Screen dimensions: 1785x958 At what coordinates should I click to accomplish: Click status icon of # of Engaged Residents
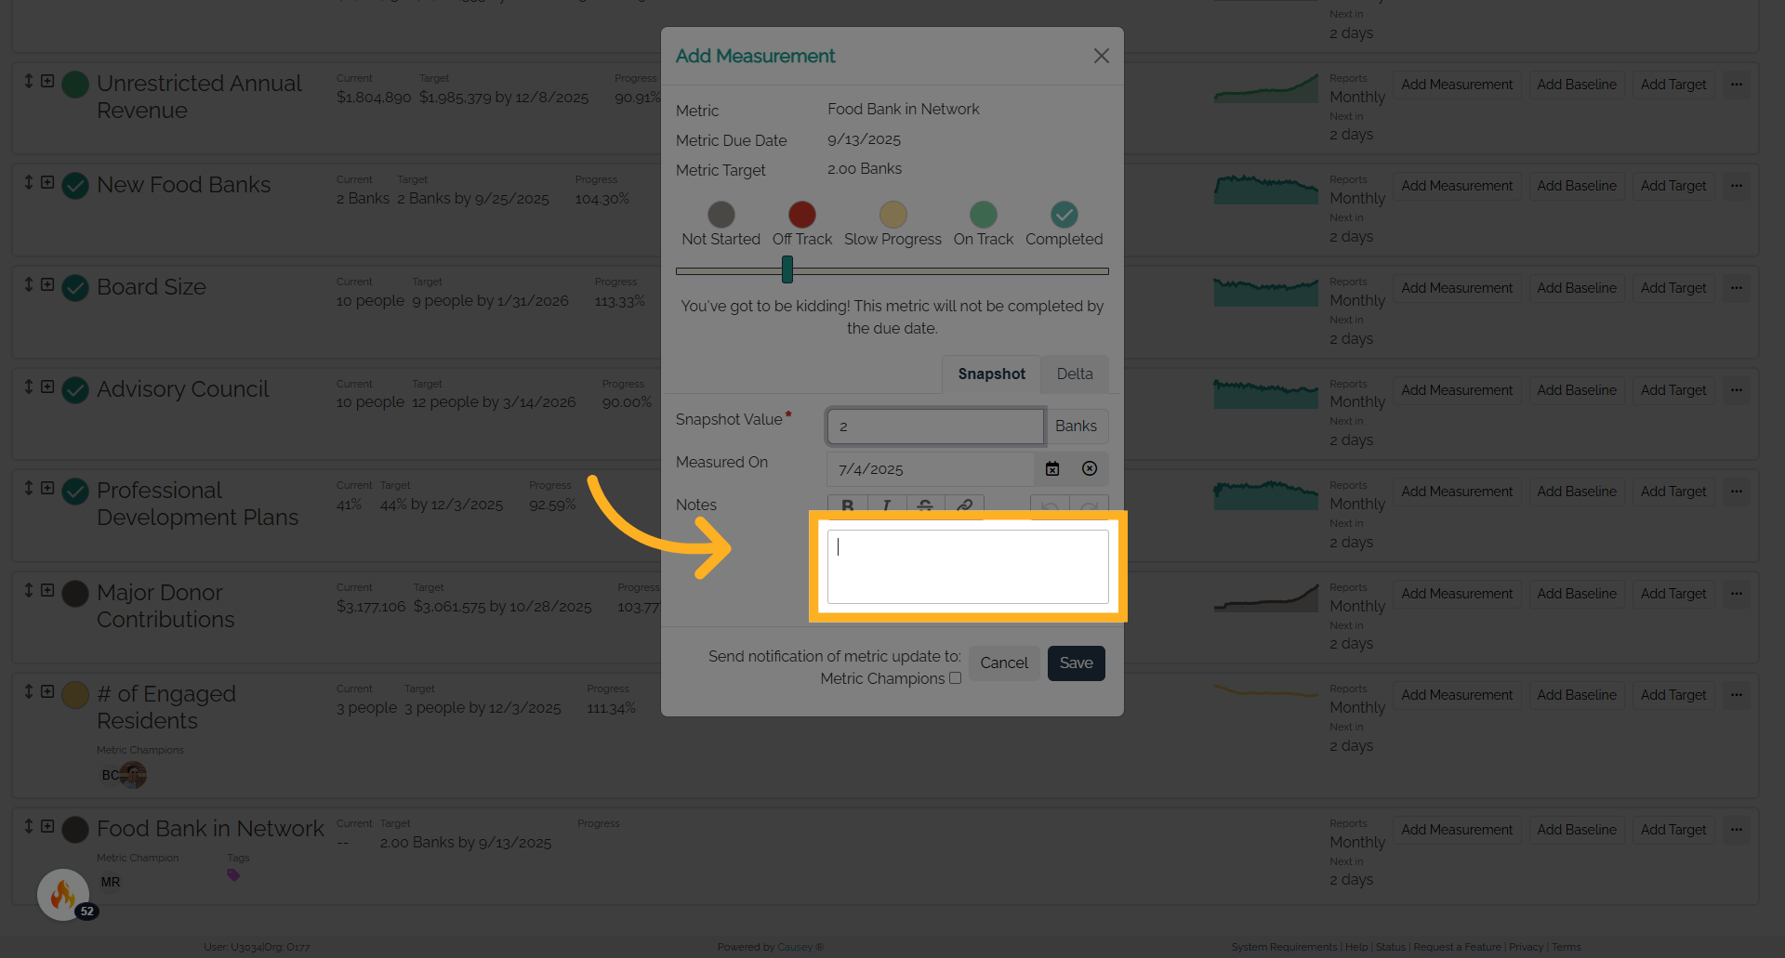75,695
